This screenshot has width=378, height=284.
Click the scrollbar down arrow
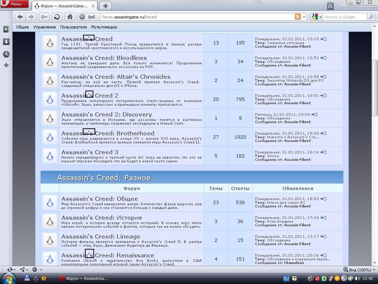point(375,263)
